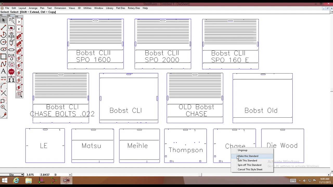
Task: Launch Internet Explorer from taskbar
Action: 16,181
